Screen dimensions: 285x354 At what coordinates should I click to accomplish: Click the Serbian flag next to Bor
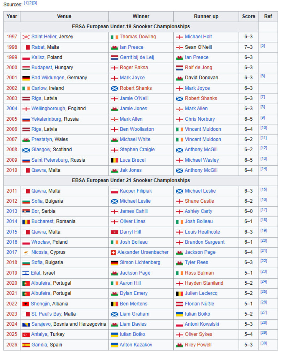tap(26, 212)
